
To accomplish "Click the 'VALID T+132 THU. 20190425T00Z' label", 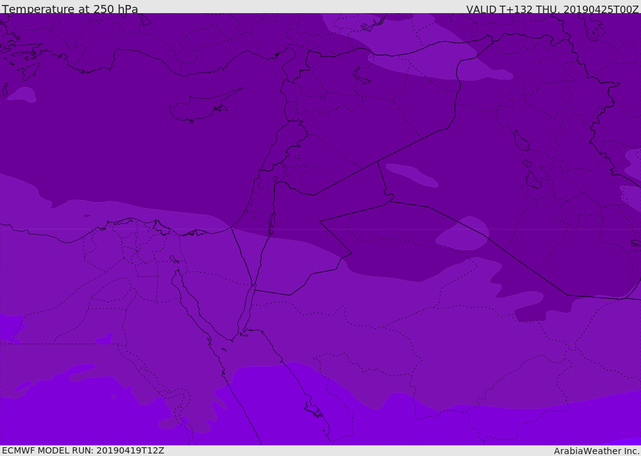I will click(x=552, y=9).
